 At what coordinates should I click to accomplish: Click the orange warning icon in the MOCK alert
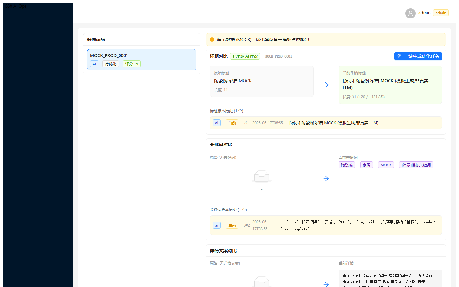click(212, 40)
